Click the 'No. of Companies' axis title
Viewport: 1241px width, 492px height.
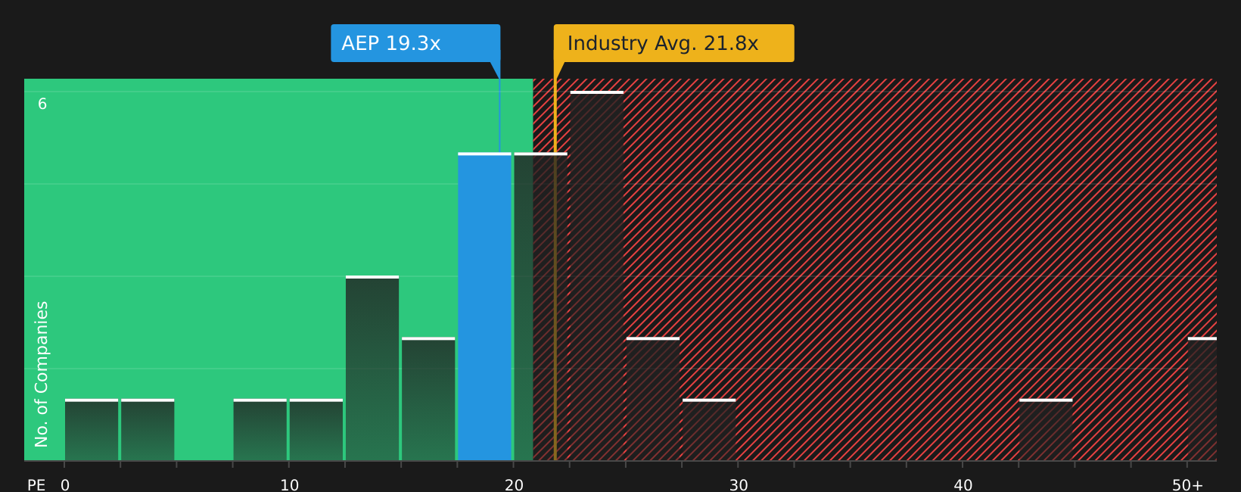pyautogui.click(x=42, y=374)
